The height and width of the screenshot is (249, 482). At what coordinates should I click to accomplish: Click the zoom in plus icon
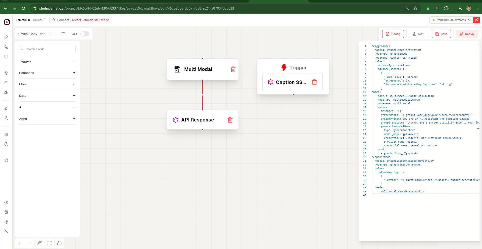(20, 243)
